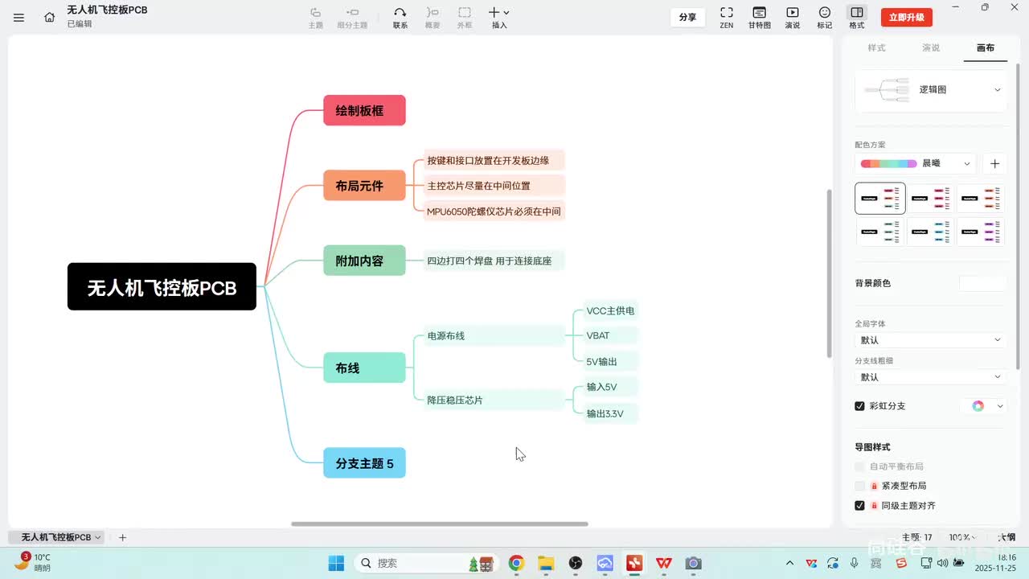Image resolution: width=1029 pixels, height=579 pixels.
Task: Select the 布局元件 topic
Action: tap(364, 186)
